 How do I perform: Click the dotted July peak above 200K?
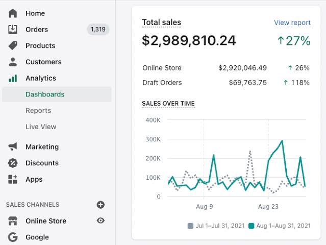pos(250,152)
